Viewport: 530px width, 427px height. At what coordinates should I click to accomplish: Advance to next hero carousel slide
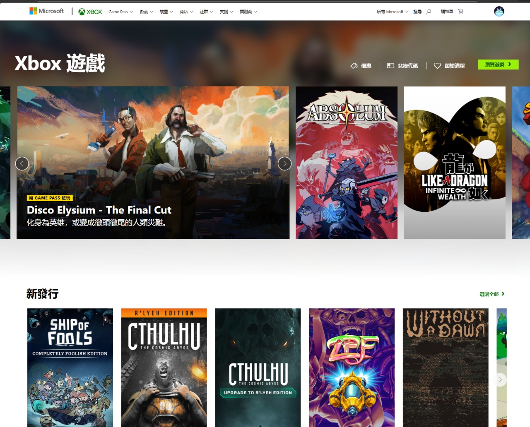[x=284, y=164]
